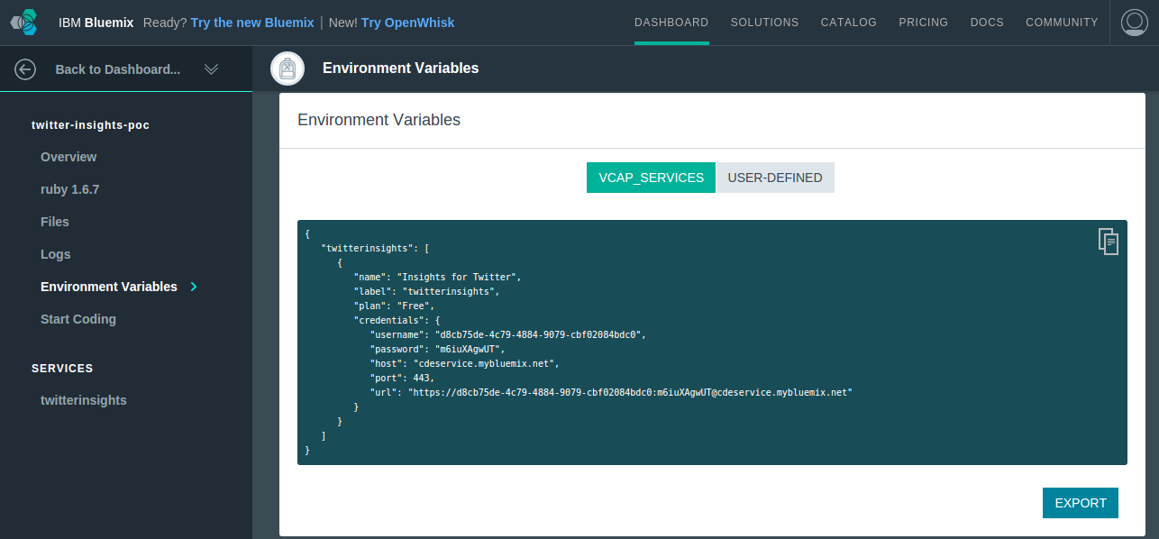Click the back arrow circle icon

(25, 69)
